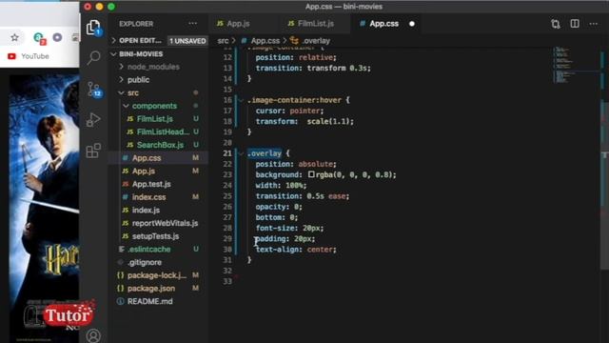609x343 pixels.
Task: Open the Explorer view in activity bar
Action: 93,28
